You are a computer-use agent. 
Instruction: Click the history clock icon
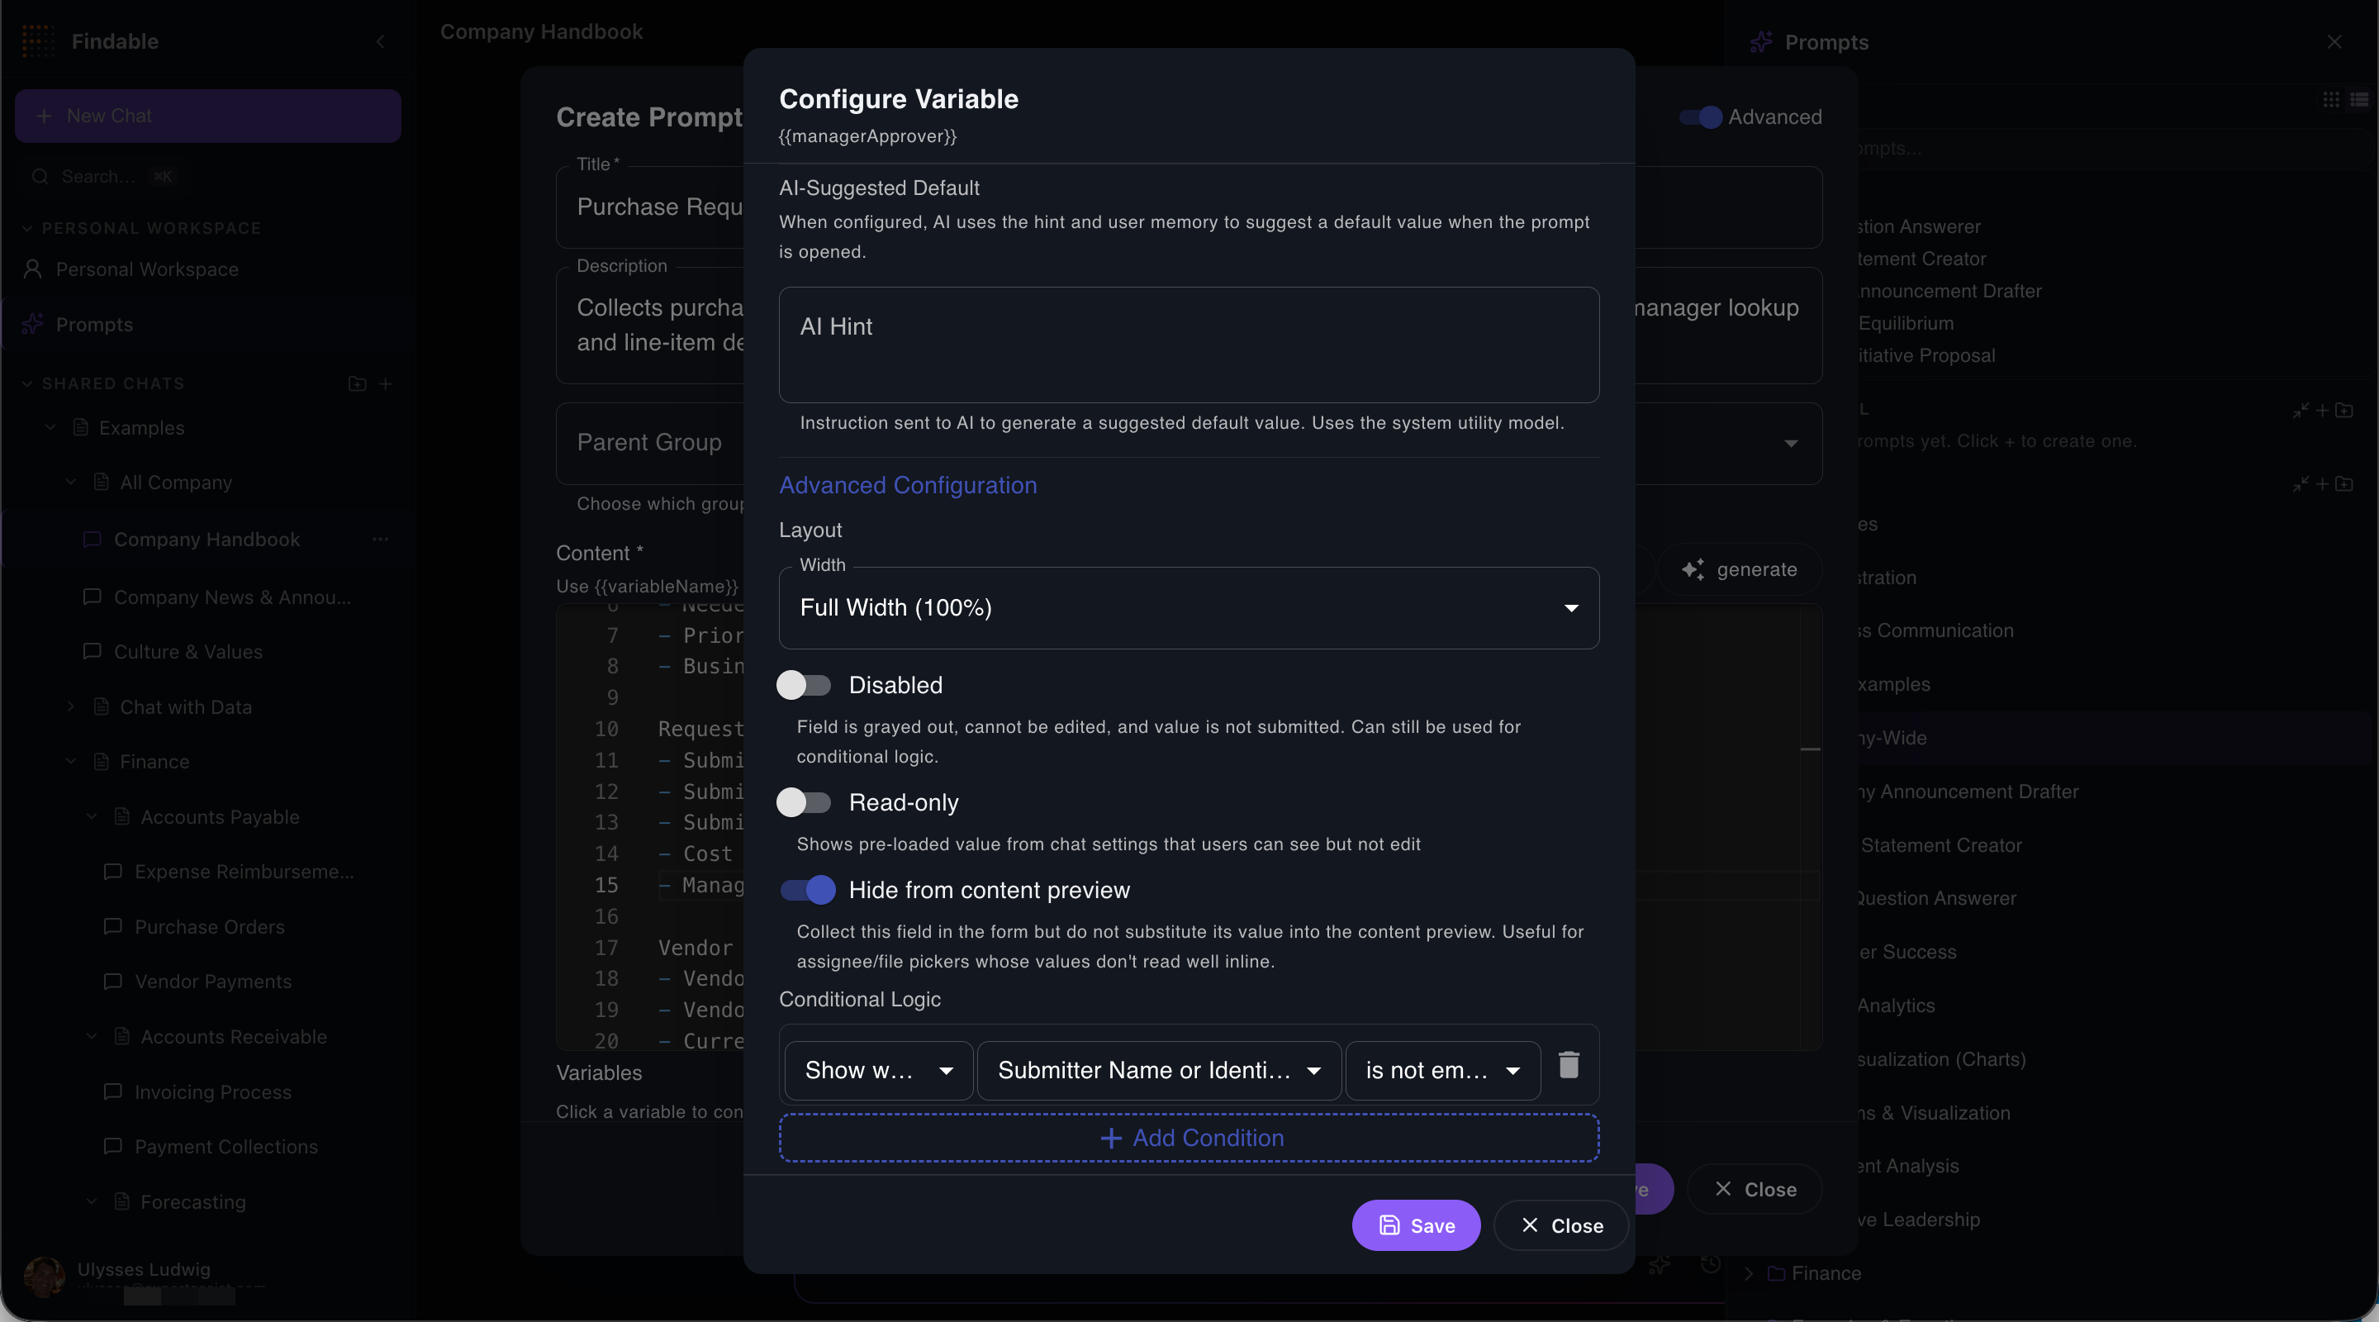[1711, 1264]
